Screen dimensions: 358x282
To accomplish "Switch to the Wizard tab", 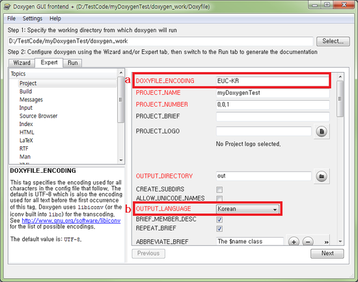I will click(x=21, y=62).
